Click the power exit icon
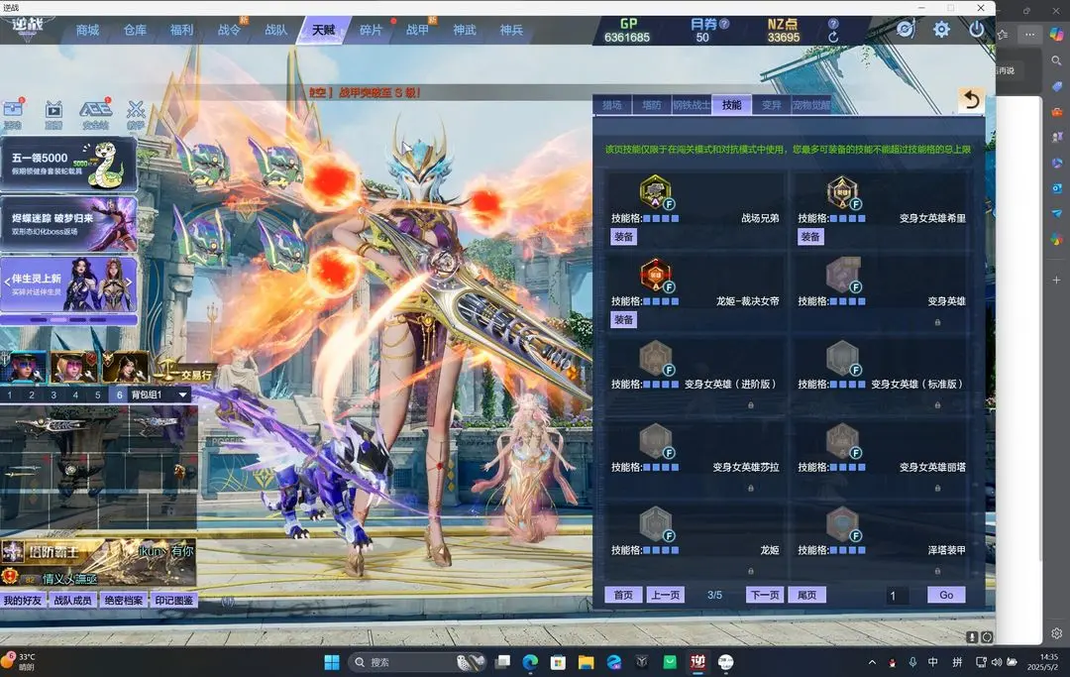The image size is (1070, 677). (977, 30)
